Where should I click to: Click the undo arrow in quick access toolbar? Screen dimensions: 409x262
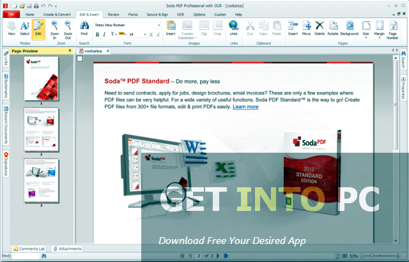click(43, 6)
